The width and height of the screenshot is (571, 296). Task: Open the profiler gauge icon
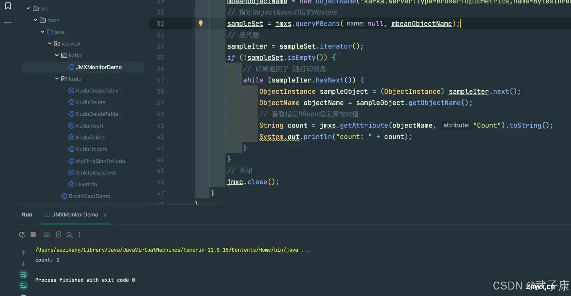69,235
